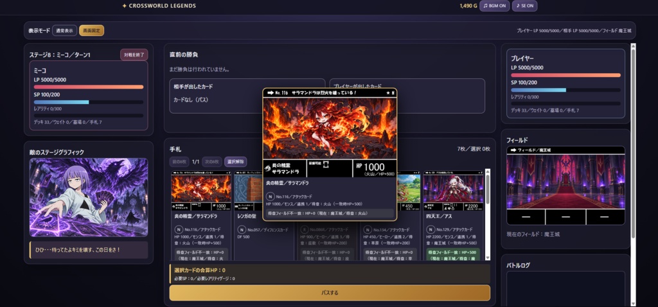This screenshot has width=658, height=307.
Task: Click the sparkle icon before CROSSWORLD LEGENDS
Action: [124, 6]
